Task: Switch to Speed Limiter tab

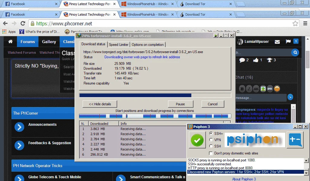Action: tap(119, 45)
